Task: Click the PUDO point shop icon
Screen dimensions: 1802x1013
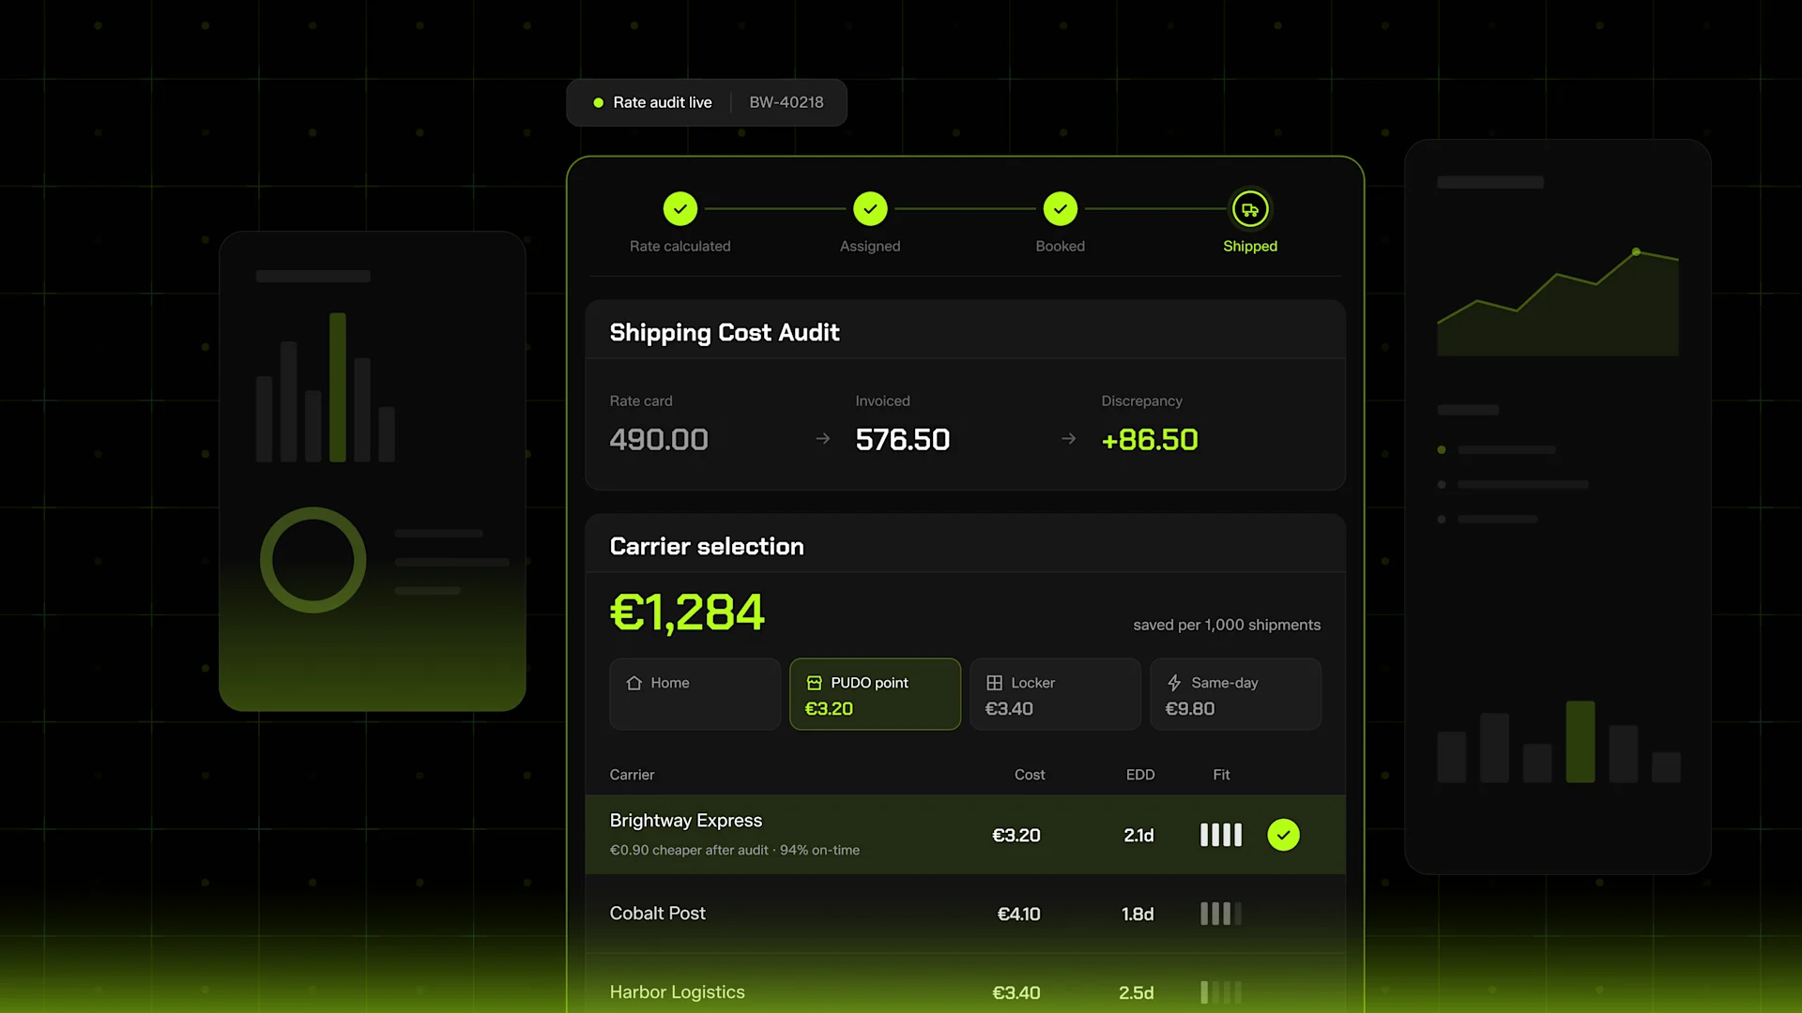Action: (x=815, y=683)
